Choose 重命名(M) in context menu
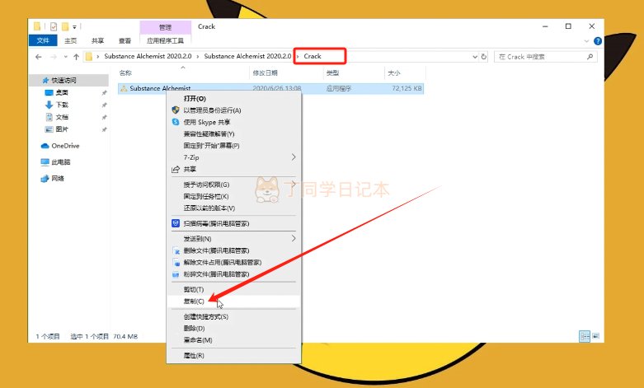This screenshot has height=388, width=644. coord(233,340)
